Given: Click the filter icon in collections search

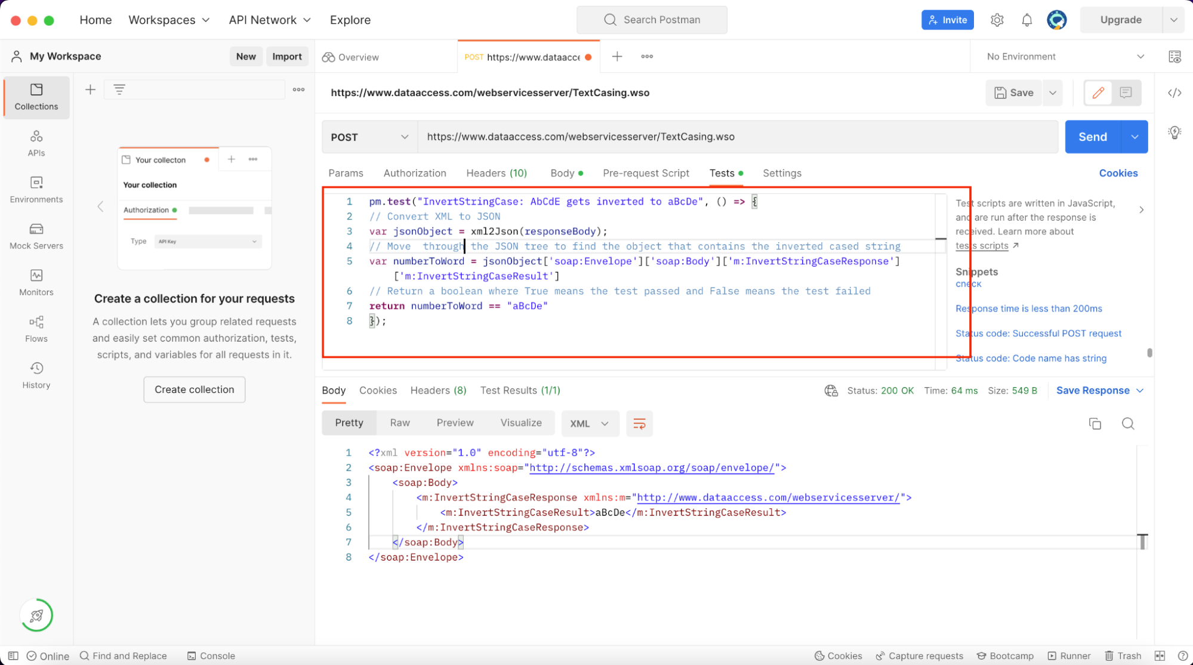Looking at the screenshot, I should point(119,90).
